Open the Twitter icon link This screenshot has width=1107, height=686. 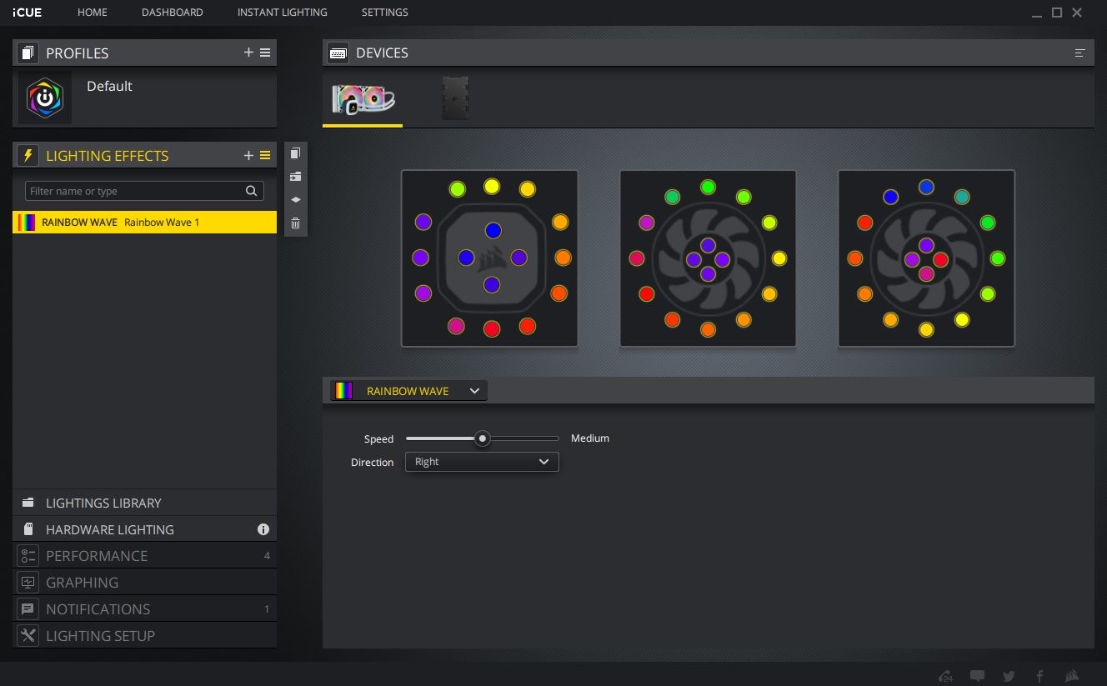point(1009,676)
